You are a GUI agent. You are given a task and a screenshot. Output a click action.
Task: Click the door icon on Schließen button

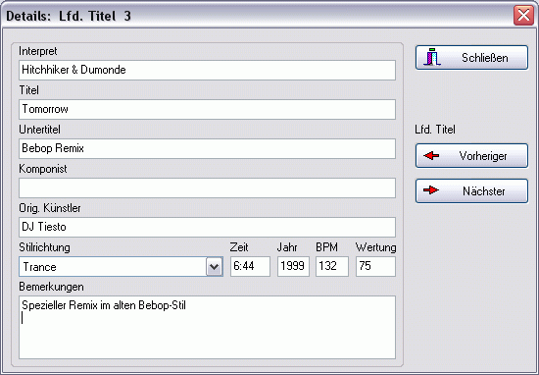click(432, 57)
